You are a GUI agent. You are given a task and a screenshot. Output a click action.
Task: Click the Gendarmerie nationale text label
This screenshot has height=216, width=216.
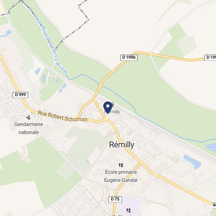point(29,128)
